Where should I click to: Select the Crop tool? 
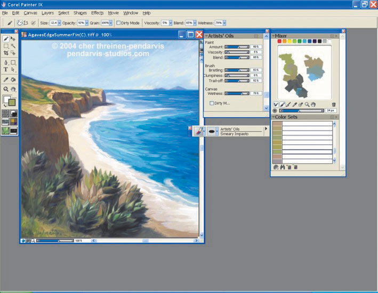[6, 53]
